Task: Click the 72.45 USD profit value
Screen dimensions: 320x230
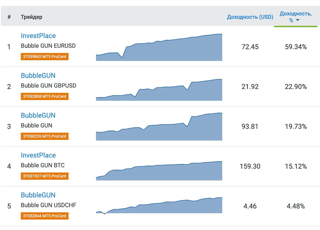Action: pyautogui.click(x=250, y=47)
